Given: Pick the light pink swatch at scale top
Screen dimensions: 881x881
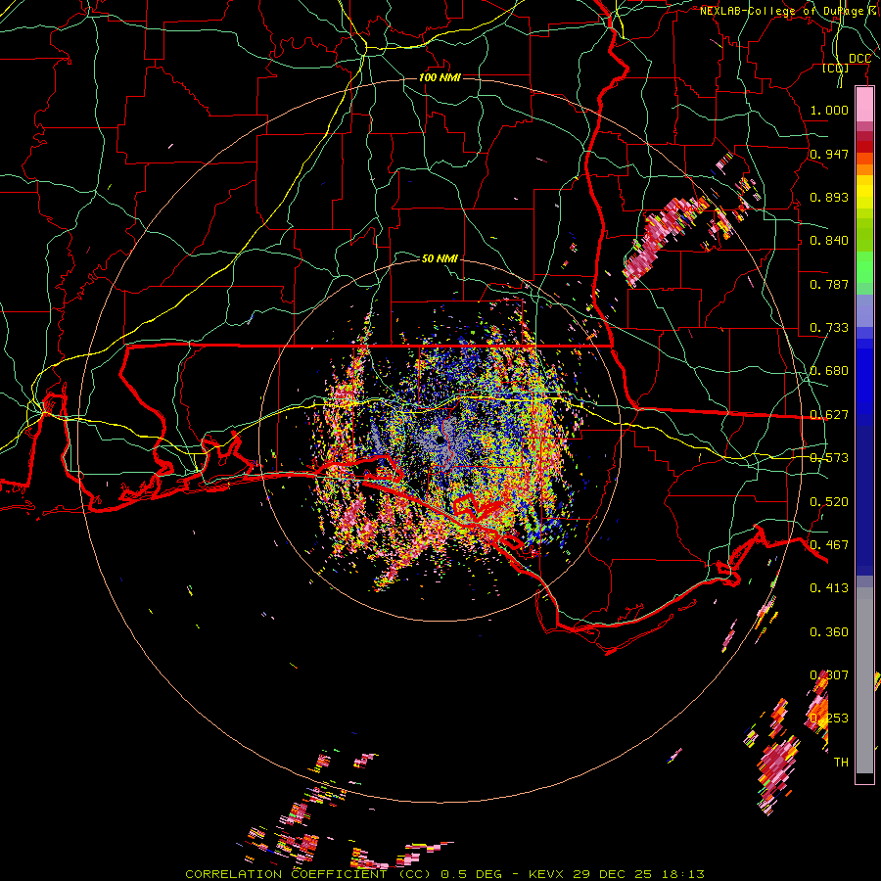Looking at the screenshot, I should (864, 104).
